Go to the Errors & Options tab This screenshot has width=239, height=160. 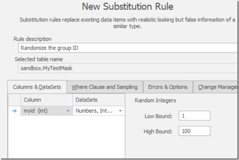point(167,87)
